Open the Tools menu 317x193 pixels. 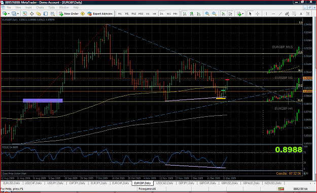tap(51, 8)
